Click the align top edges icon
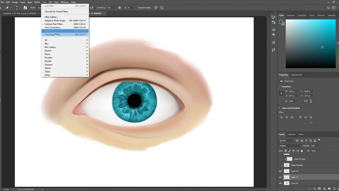Image resolution: width=339 pixels, height=191 pixels. pyautogui.click(x=300, y=117)
